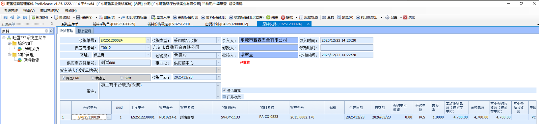Toggle the 厂外收货 checkbox
Screen dimensions: 539x124
tap(224, 97)
